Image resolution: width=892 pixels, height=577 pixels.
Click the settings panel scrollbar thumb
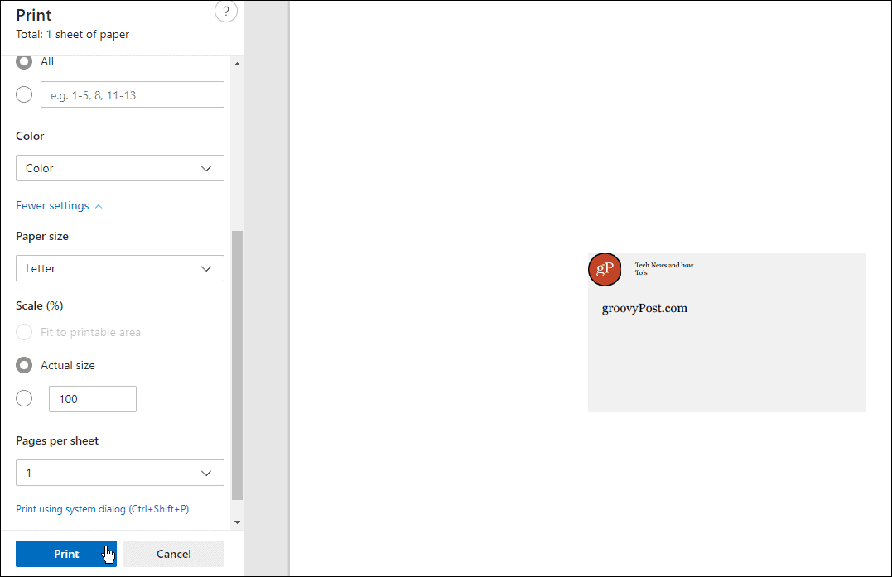pyautogui.click(x=237, y=366)
